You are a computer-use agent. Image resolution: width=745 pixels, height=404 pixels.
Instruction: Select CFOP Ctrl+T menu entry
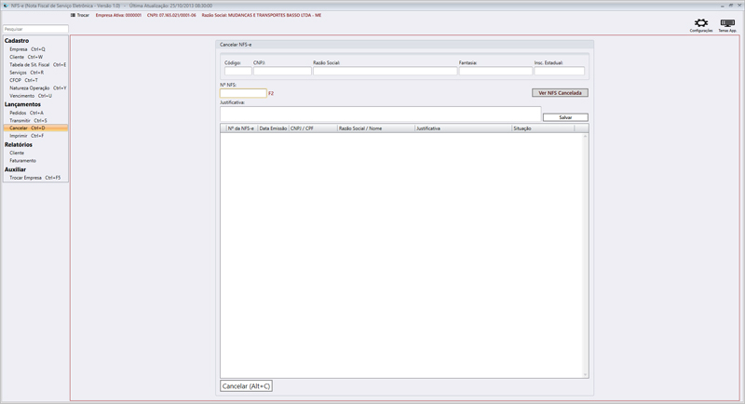coord(23,80)
